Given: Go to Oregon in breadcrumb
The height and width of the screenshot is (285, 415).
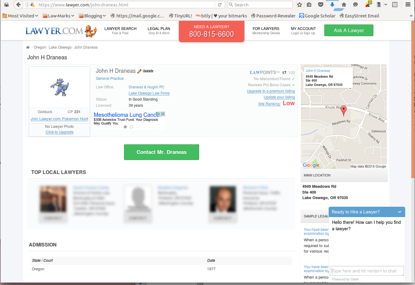Looking at the screenshot, I should [x=40, y=47].
